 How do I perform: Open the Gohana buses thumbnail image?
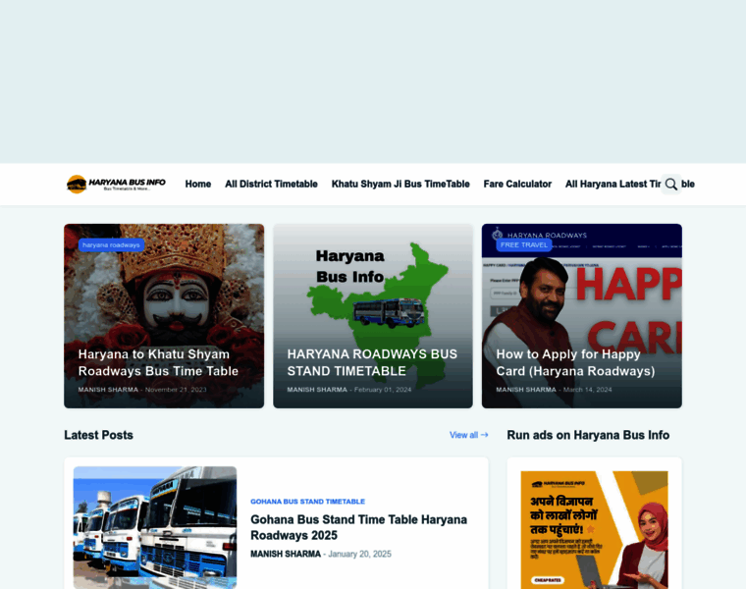(x=155, y=527)
